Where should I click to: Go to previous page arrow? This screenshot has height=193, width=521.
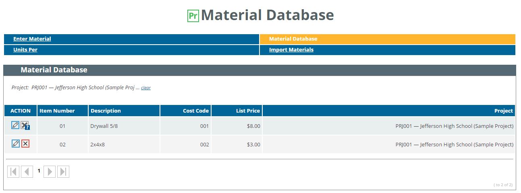[x=27, y=172]
